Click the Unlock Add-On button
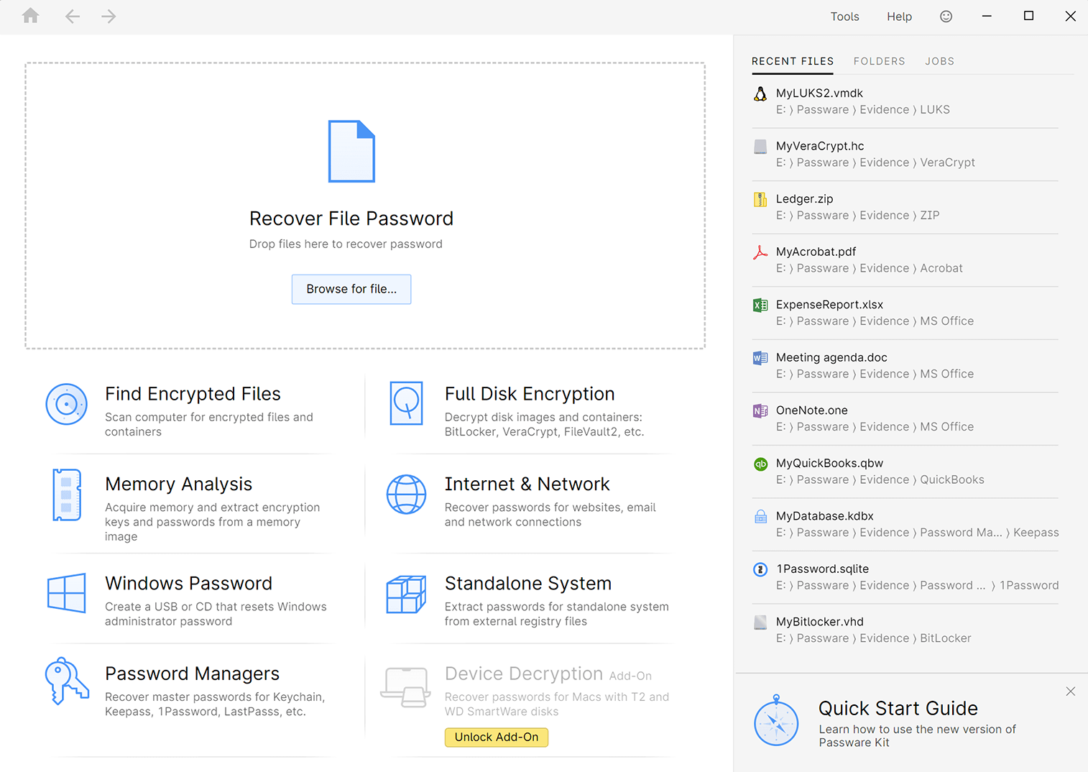1088x772 pixels. 497,737
